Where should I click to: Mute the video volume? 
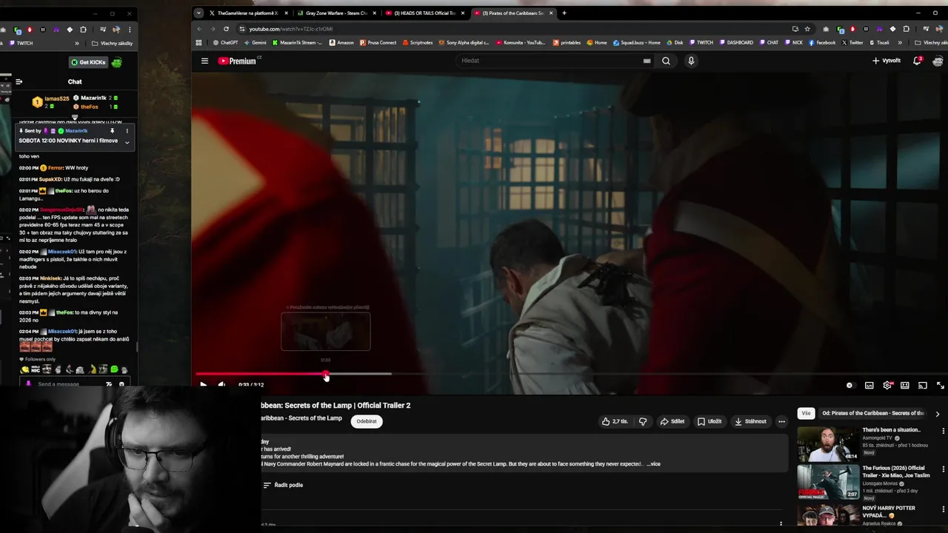[221, 385]
